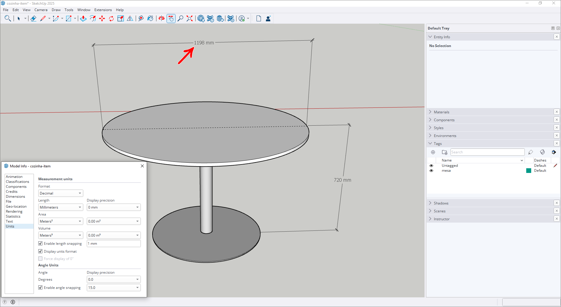
Task: Choose the Eraser tool
Action: coord(33,18)
